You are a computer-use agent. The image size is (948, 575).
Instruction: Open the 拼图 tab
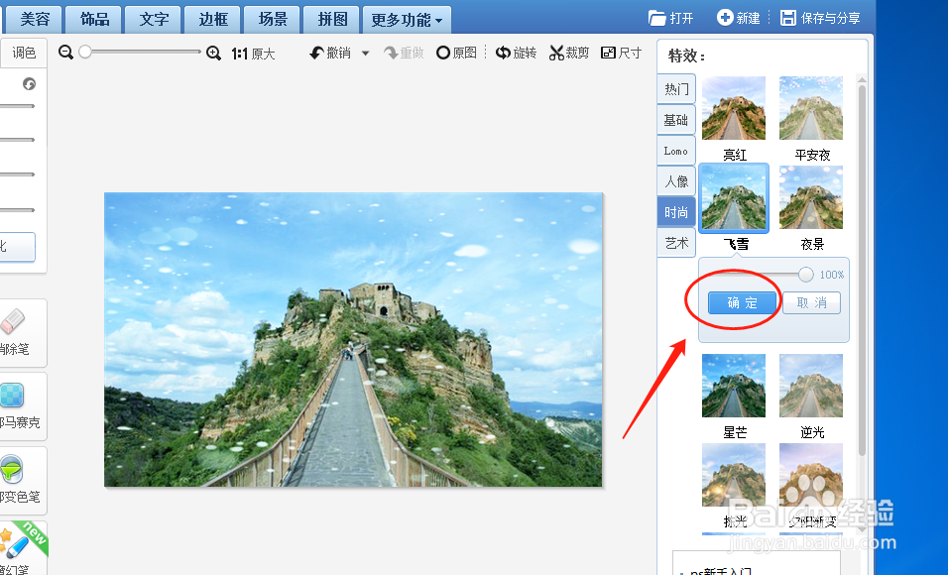tap(331, 20)
